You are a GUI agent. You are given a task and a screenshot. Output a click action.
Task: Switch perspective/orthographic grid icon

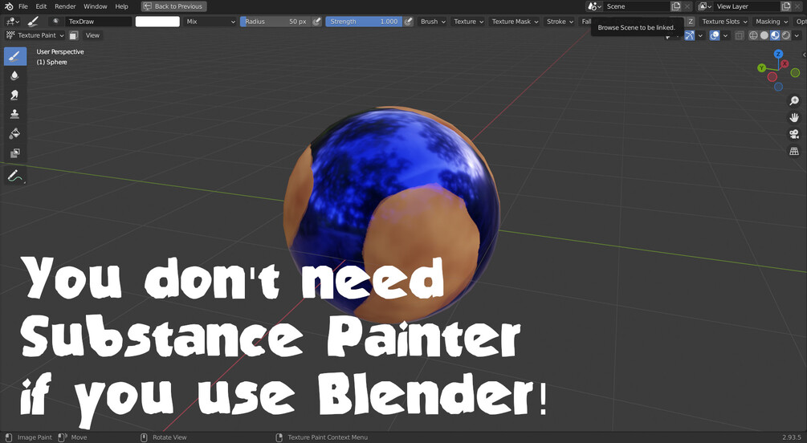tap(794, 151)
